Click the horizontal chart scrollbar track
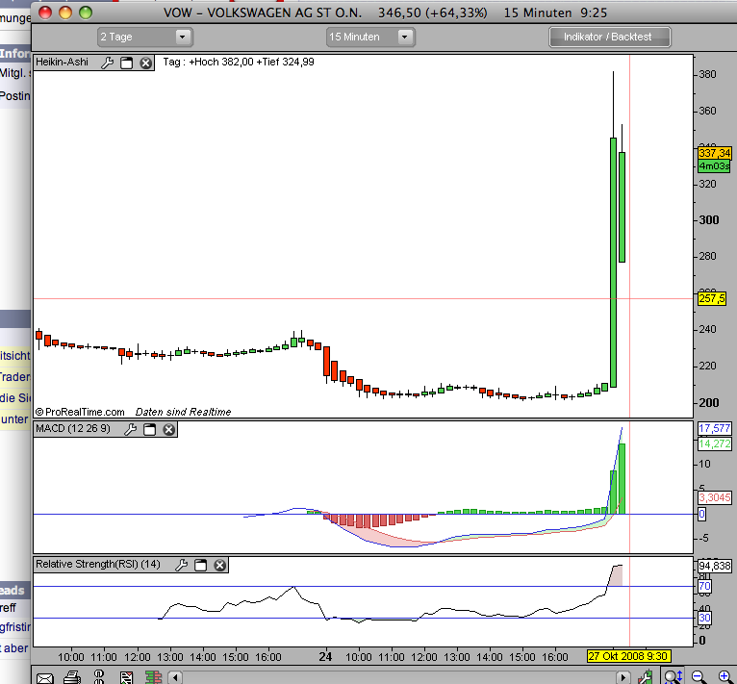The height and width of the screenshot is (684, 737). tap(399, 677)
